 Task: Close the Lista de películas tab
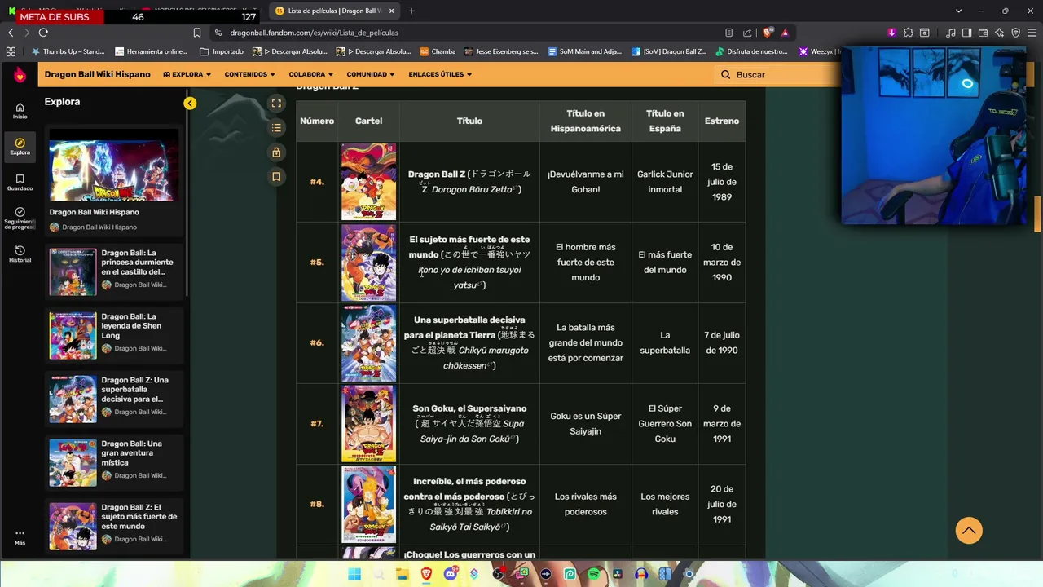391,11
